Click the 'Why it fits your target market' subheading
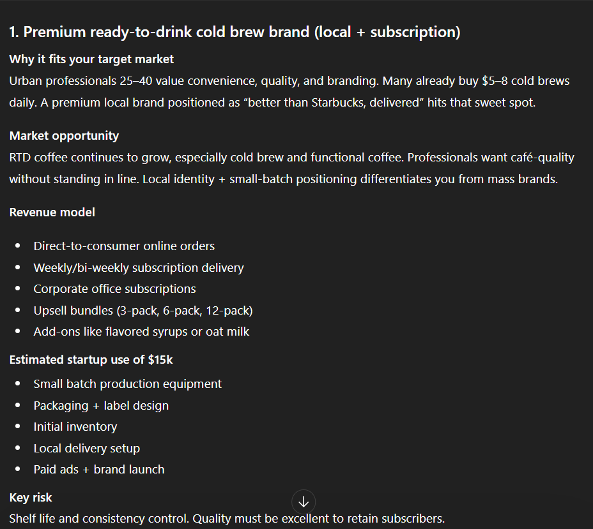Screen dimensions: 593x529 pos(91,59)
